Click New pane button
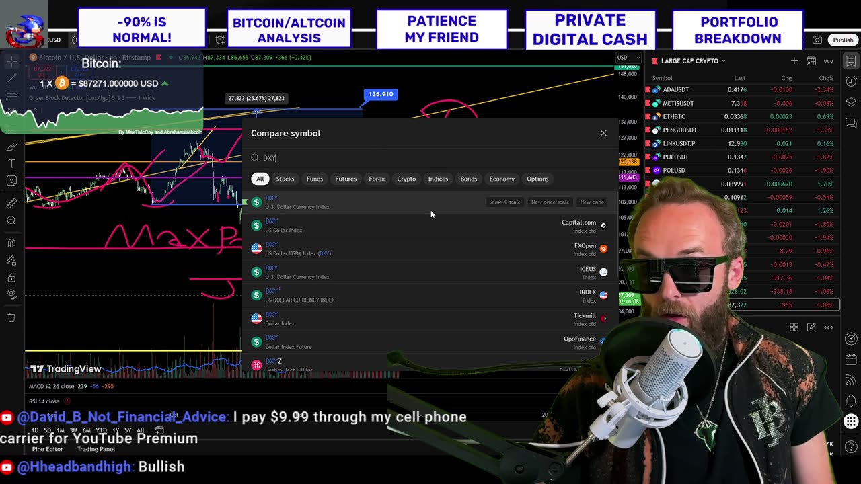 [592, 202]
